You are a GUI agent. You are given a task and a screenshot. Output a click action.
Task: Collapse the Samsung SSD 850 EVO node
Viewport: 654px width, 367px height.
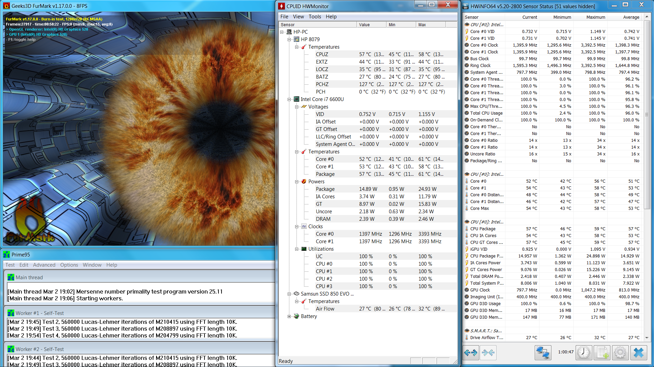point(289,294)
